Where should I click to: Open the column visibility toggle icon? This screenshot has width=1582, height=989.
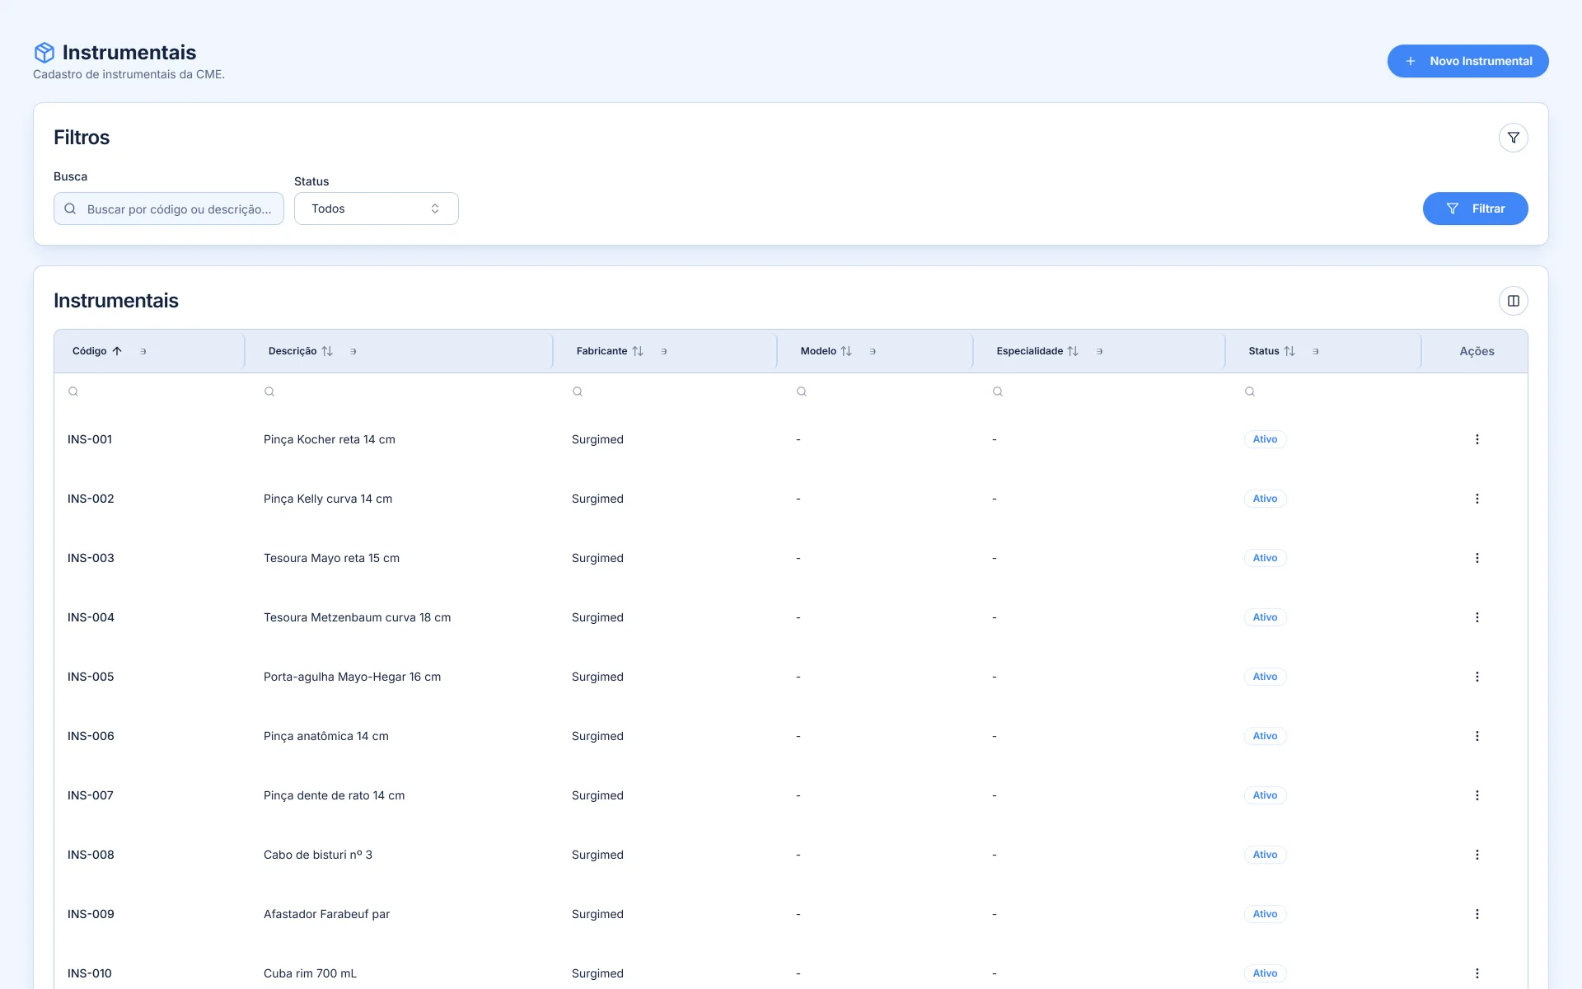pos(1513,301)
